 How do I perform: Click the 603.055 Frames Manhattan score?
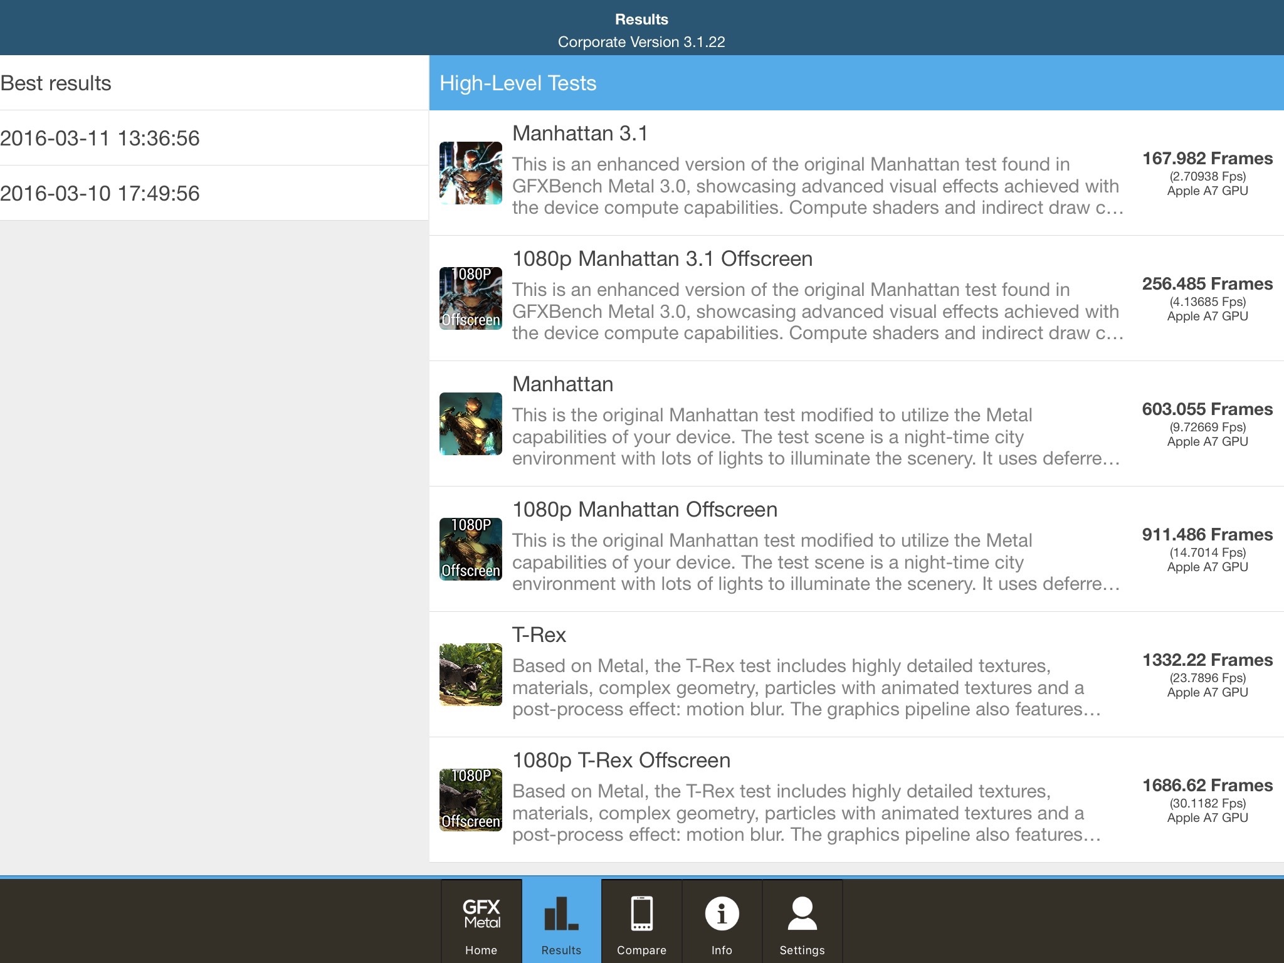pyautogui.click(x=1207, y=409)
